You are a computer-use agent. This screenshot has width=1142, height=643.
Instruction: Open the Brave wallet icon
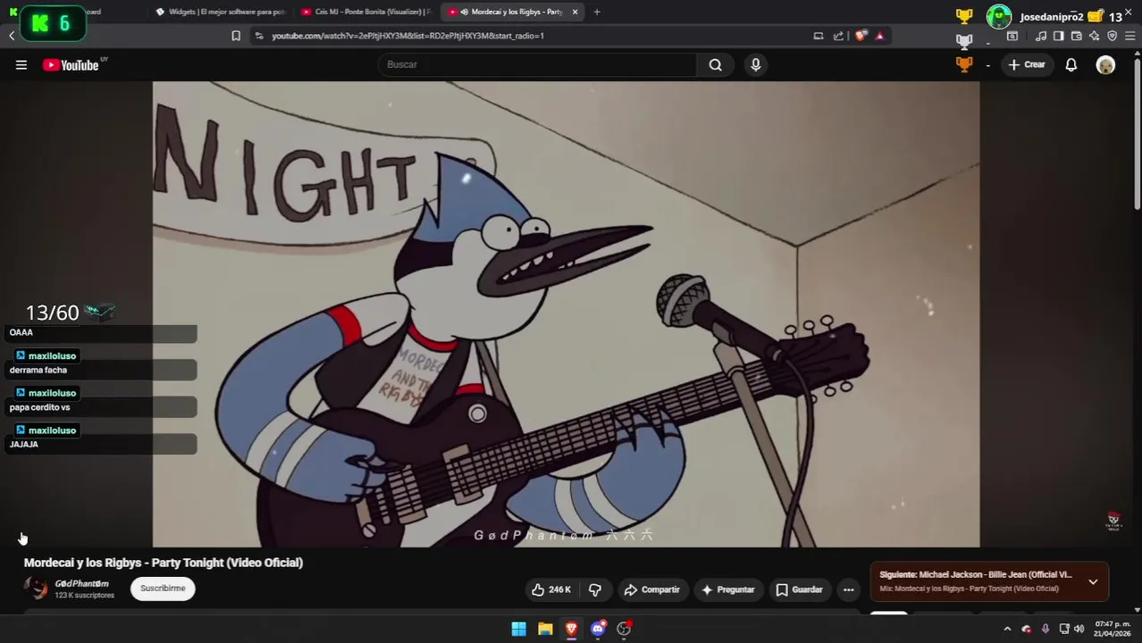pyautogui.click(x=1077, y=37)
